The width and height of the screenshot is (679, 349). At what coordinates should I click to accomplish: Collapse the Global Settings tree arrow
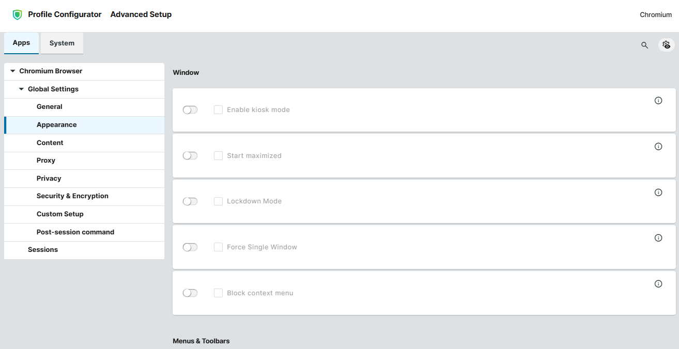(21, 89)
